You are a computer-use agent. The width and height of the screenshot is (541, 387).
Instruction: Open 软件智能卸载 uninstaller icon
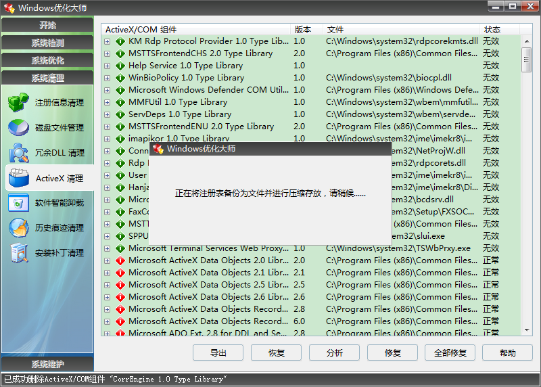pos(18,203)
